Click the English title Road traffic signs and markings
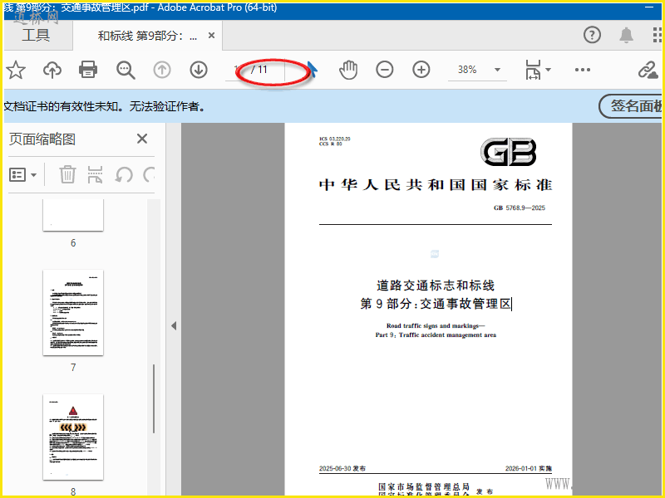Image resolution: width=665 pixels, height=498 pixels. click(436, 325)
